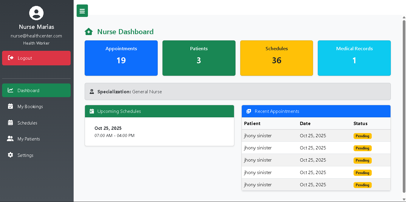
Task: Open the Appointments summary card showing 19
Action: click(x=121, y=58)
